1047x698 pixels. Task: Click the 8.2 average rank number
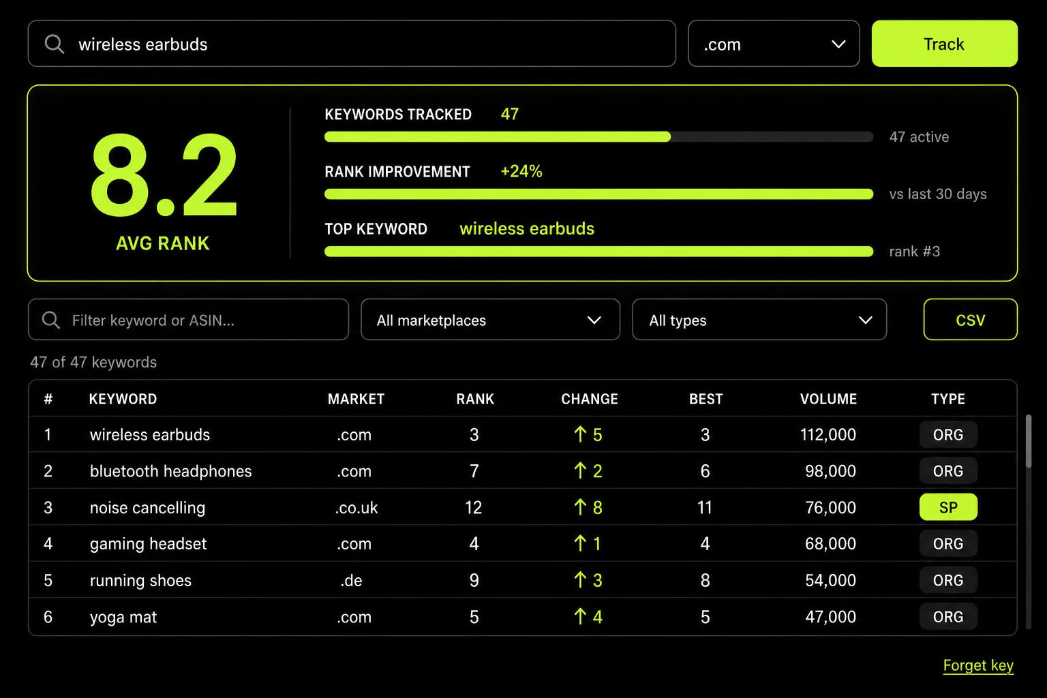(164, 175)
